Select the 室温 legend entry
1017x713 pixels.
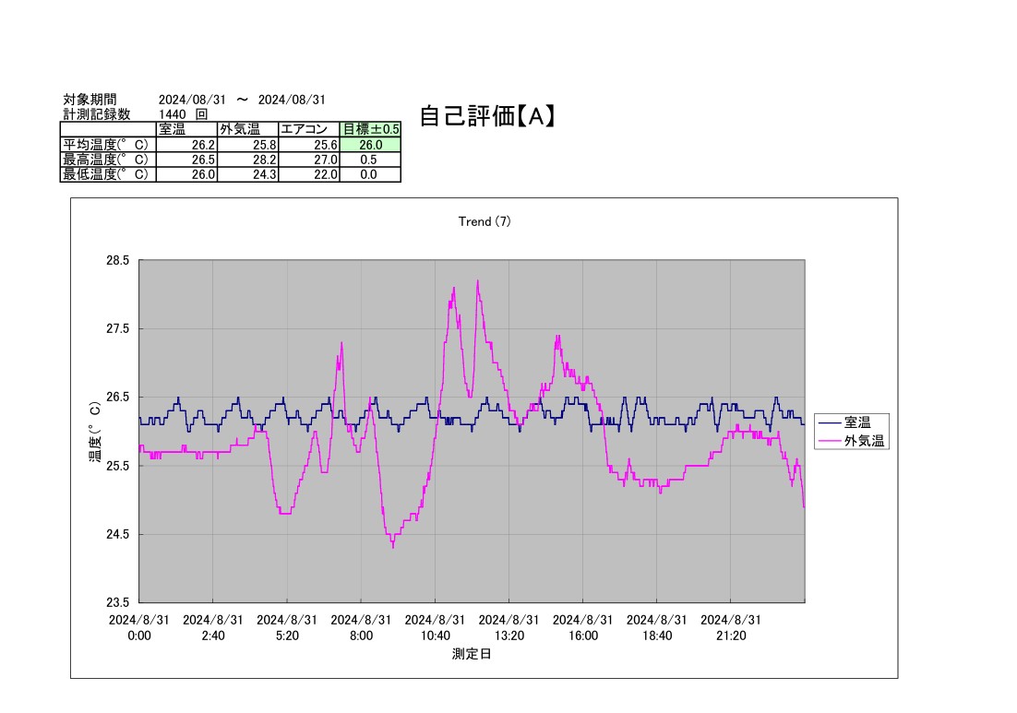[x=857, y=422]
